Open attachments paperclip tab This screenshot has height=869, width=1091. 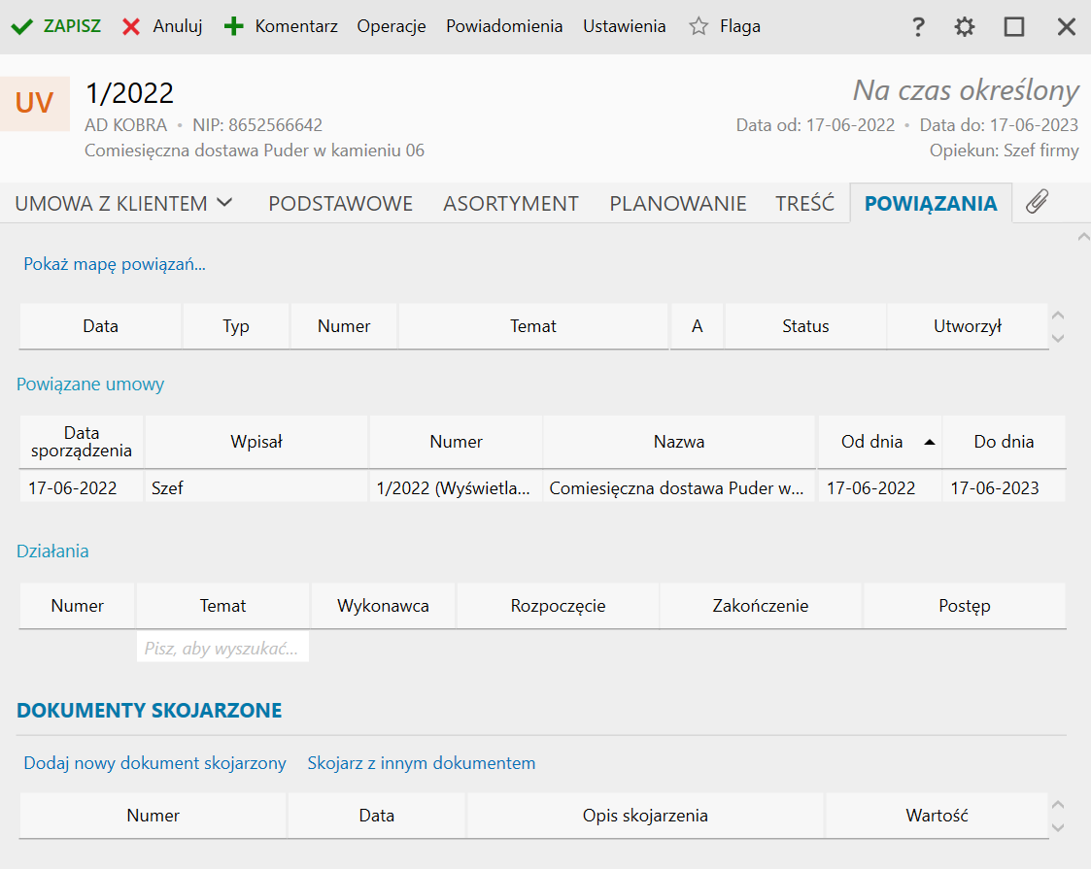pos(1038,202)
